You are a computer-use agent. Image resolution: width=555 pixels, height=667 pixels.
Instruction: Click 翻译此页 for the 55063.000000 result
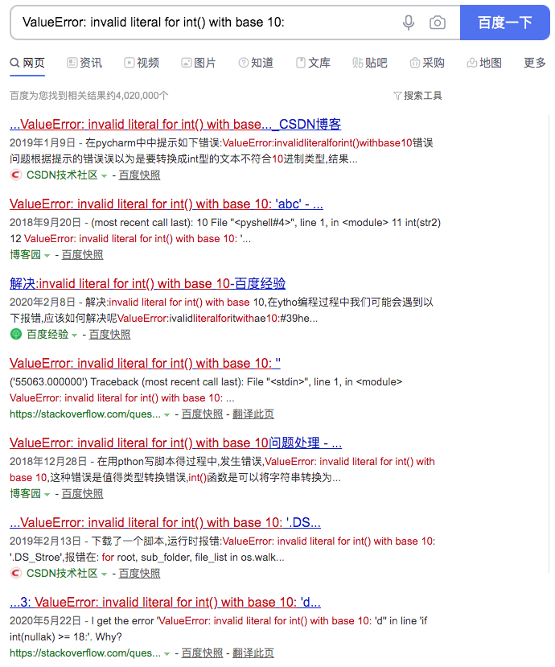(253, 414)
